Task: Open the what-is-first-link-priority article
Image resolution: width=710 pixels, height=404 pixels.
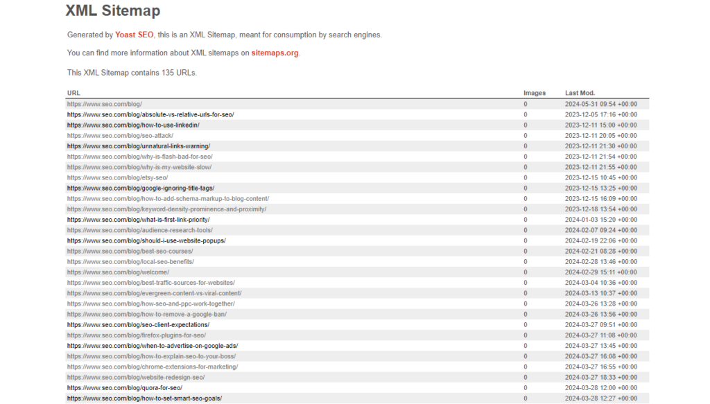Action: point(138,219)
